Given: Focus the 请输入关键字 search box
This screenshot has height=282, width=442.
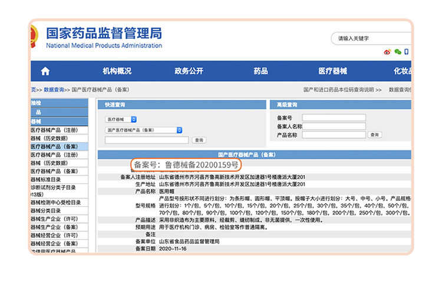Looking at the screenshot, I should [371, 38].
